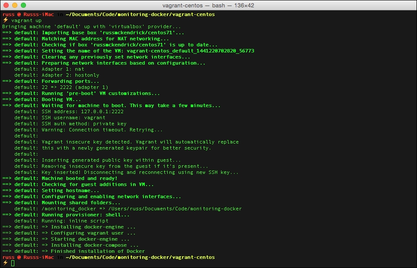Click the 'Warning: Connection timeout. Retrying' line
417x268 pixels.
click(88, 130)
